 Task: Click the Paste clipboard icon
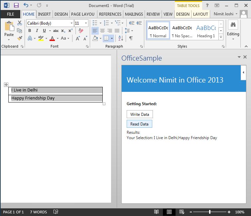[9, 26]
